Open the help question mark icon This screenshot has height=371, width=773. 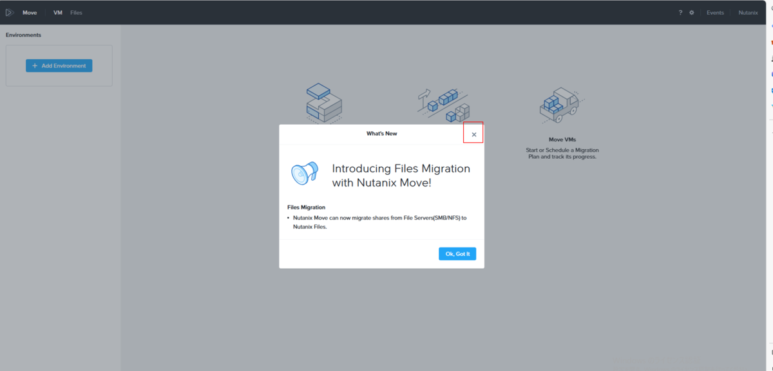(680, 13)
